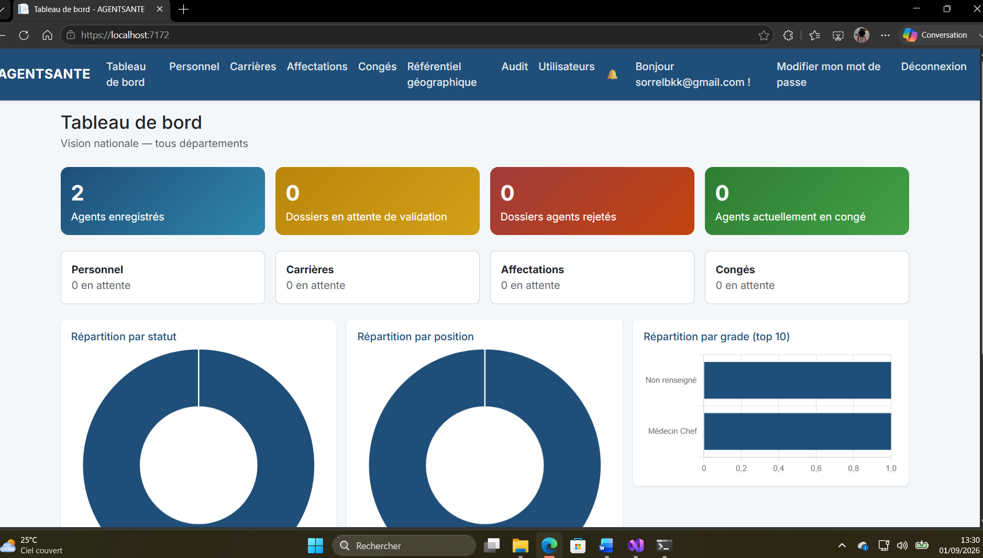Viewport: 983px width, 558px height.
Task: Open the notifications bell icon
Action: tap(612, 74)
